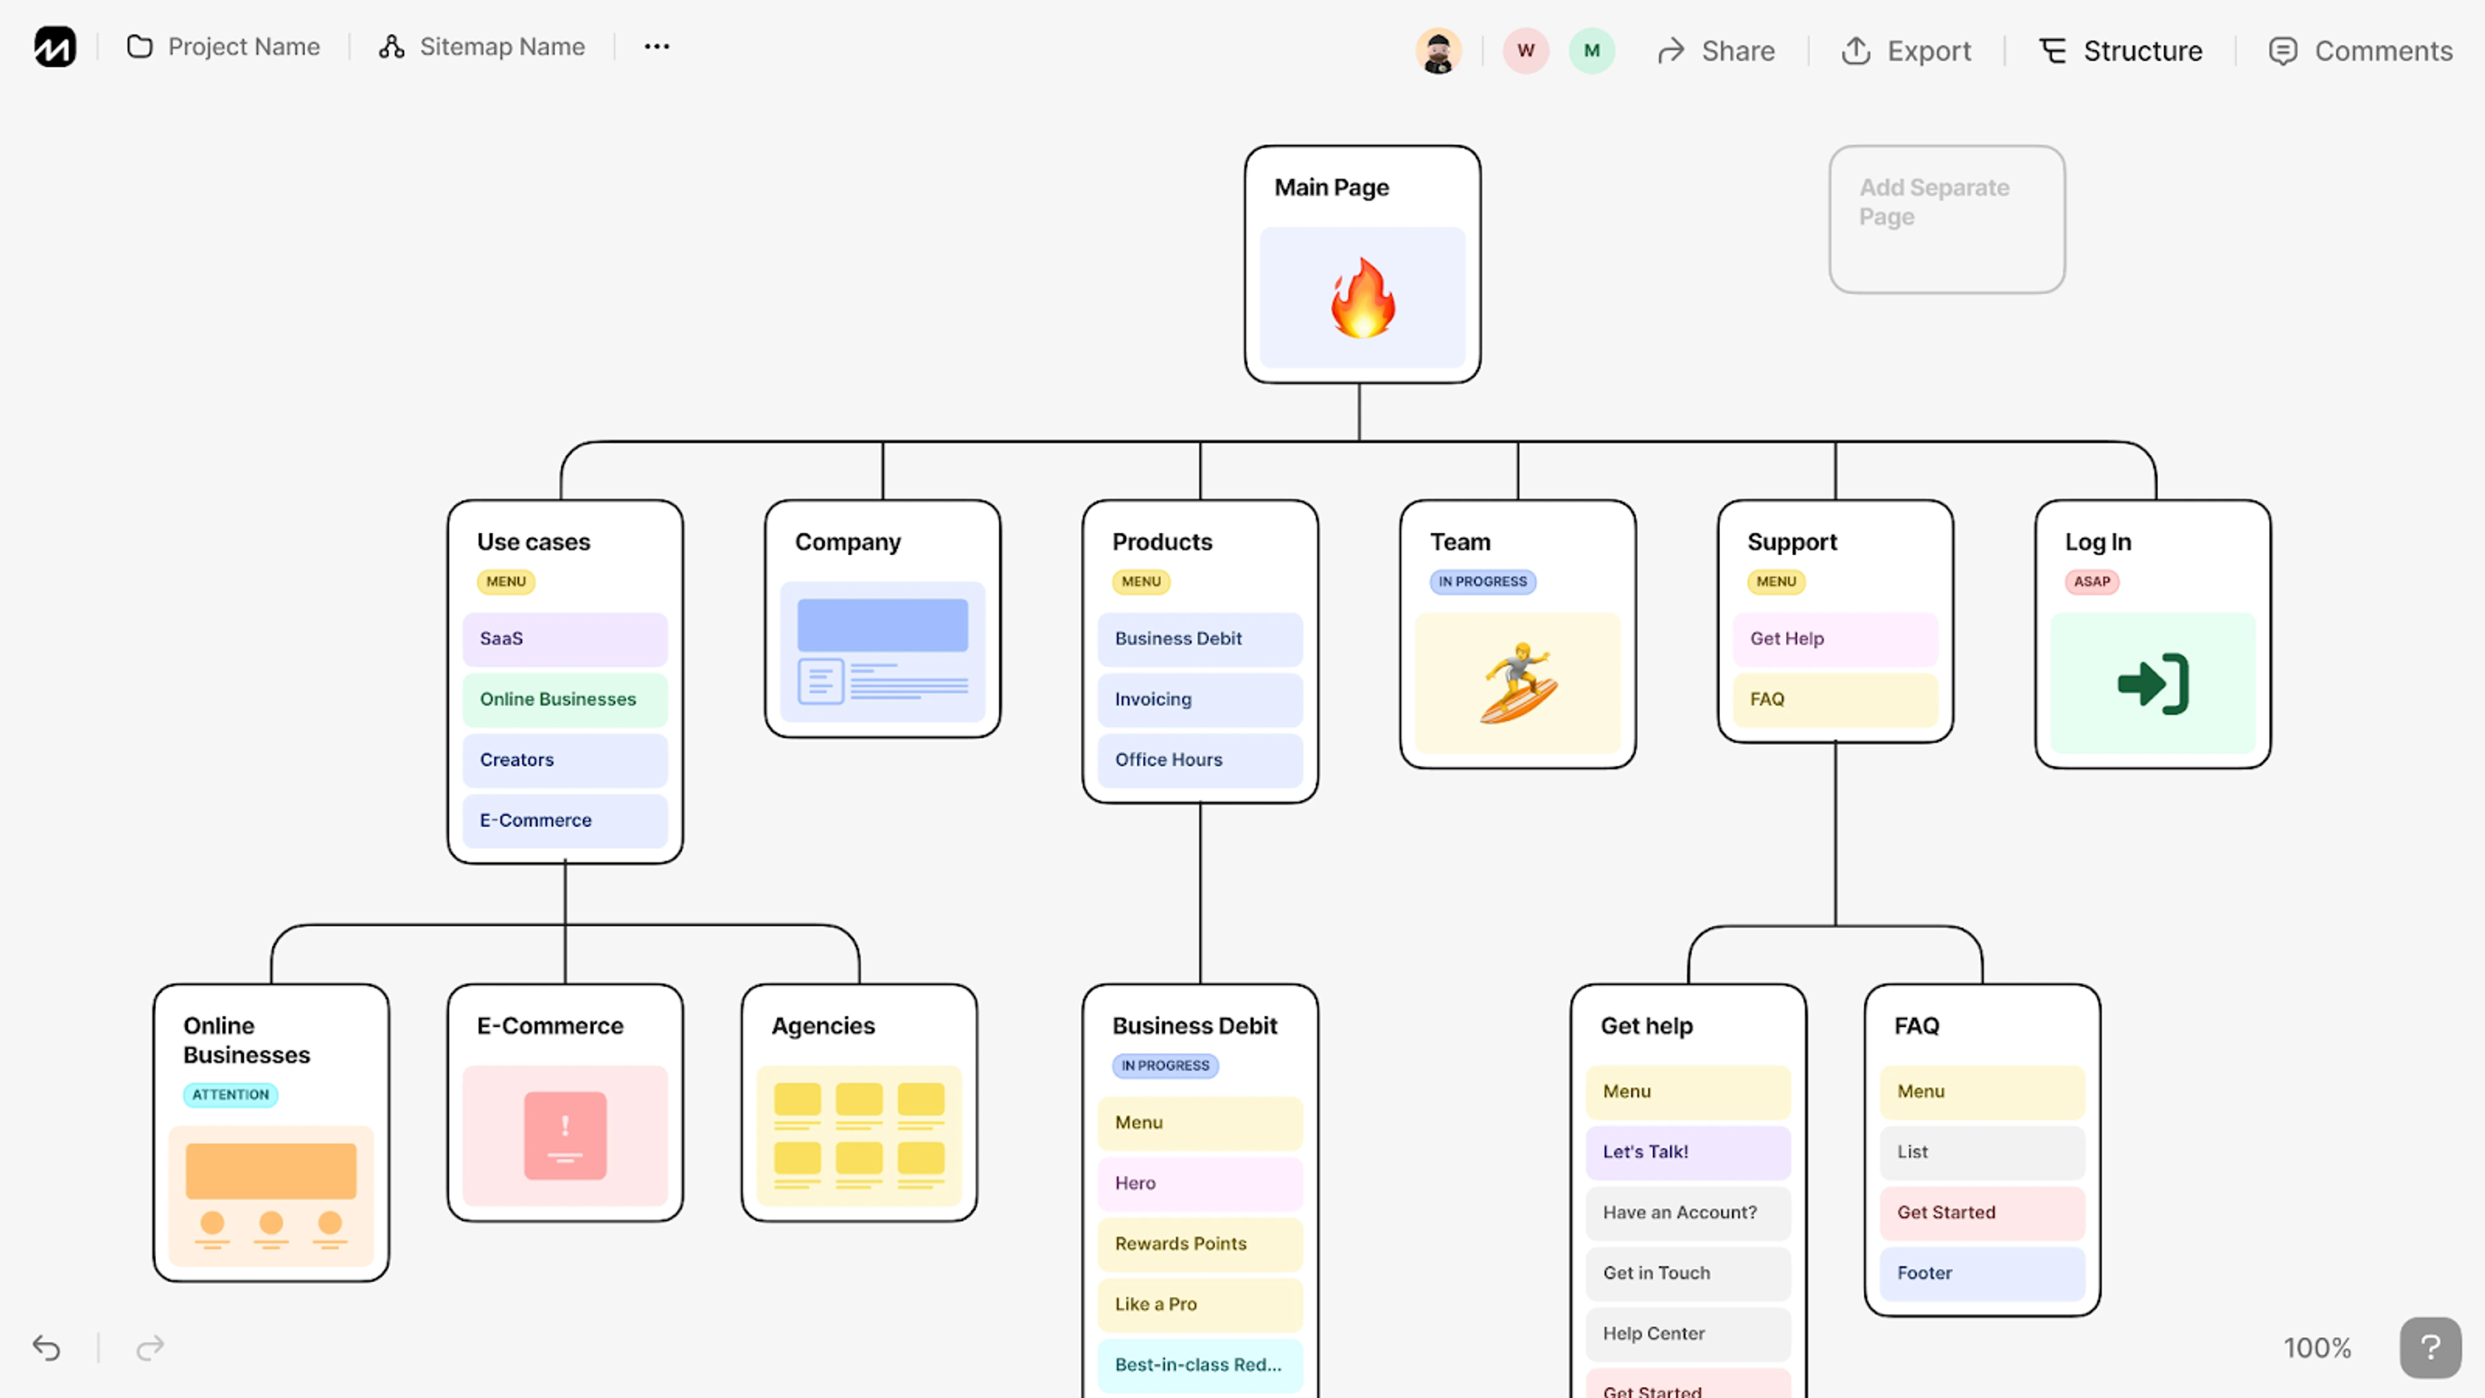Click MENU tag on Products card
This screenshot has width=2485, height=1398.
[1140, 582]
